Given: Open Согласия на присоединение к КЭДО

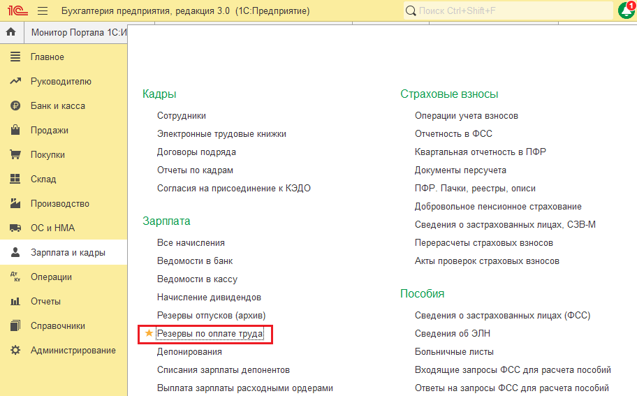Looking at the screenshot, I should click(x=233, y=189).
